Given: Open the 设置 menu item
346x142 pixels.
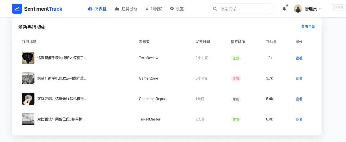Looking at the screenshot, I should point(177,9).
